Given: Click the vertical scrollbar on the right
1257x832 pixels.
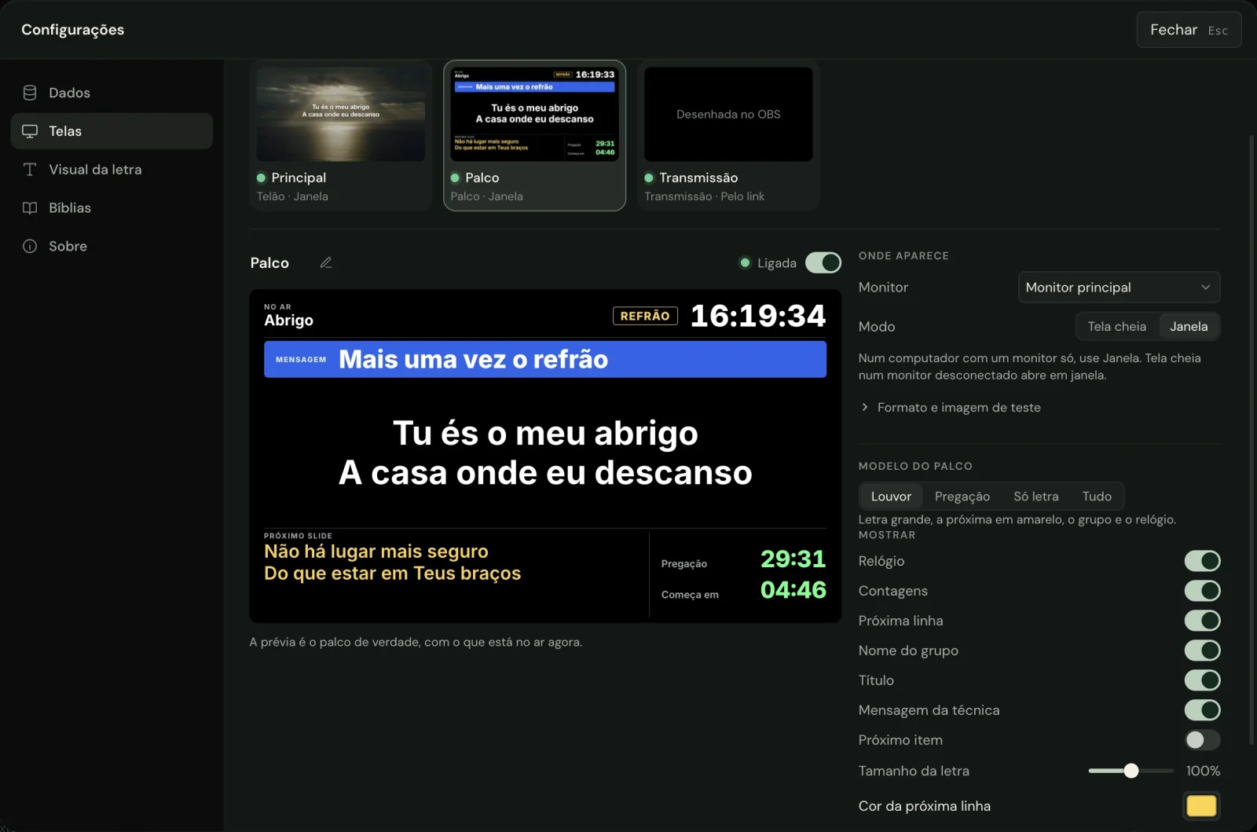Looking at the screenshot, I should pyautogui.click(x=1252, y=440).
